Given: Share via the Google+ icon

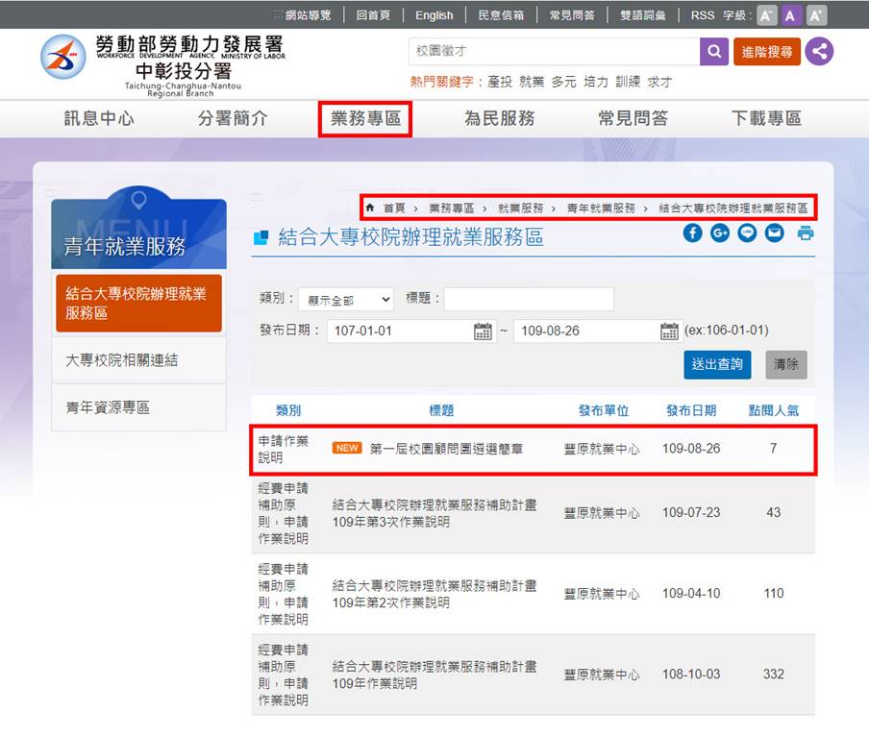Looking at the screenshot, I should click(x=720, y=233).
